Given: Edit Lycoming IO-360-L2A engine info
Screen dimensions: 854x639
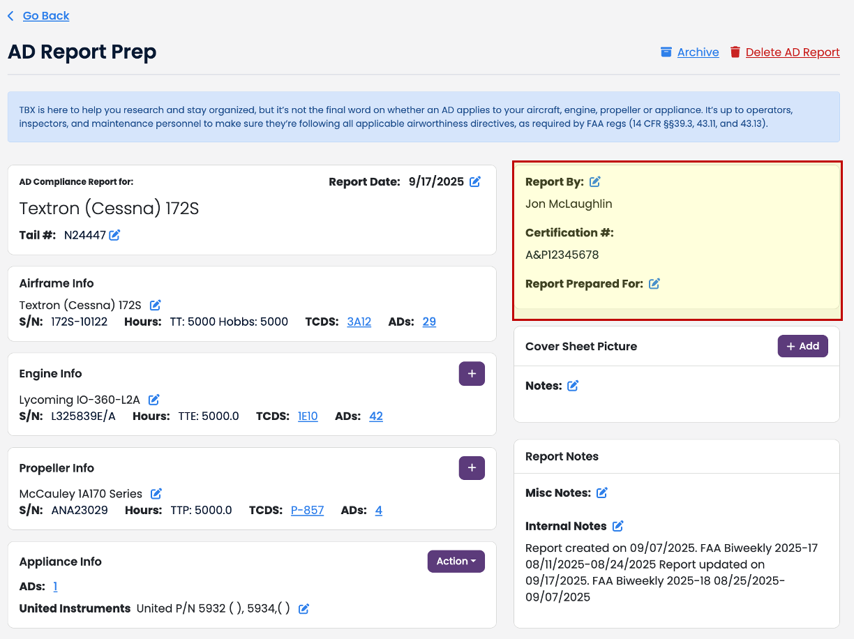Looking at the screenshot, I should pyautogui.click(x=154, y=400).
